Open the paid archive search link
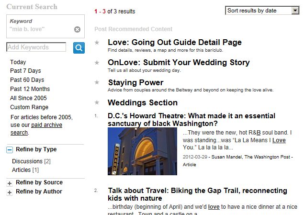The height and width of the screenshot is (215, 304). 36,129
